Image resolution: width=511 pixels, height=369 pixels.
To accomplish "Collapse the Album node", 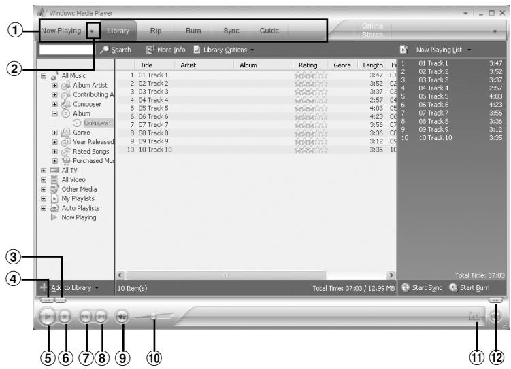I will (54, 113).
